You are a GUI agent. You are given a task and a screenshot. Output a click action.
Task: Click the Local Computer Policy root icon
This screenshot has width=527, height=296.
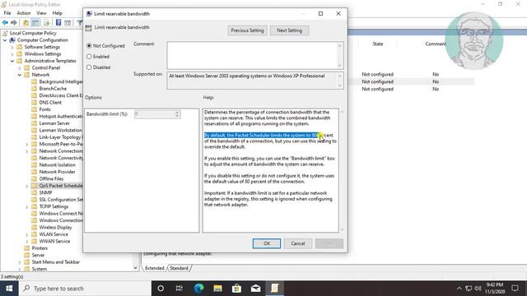click(x=5, y=33)
